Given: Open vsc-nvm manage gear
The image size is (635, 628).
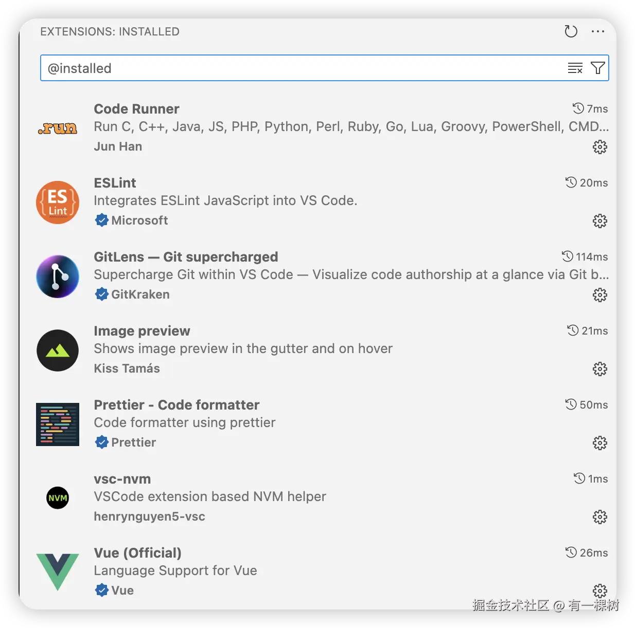Looking at the screenshot, I should [600, 517].
